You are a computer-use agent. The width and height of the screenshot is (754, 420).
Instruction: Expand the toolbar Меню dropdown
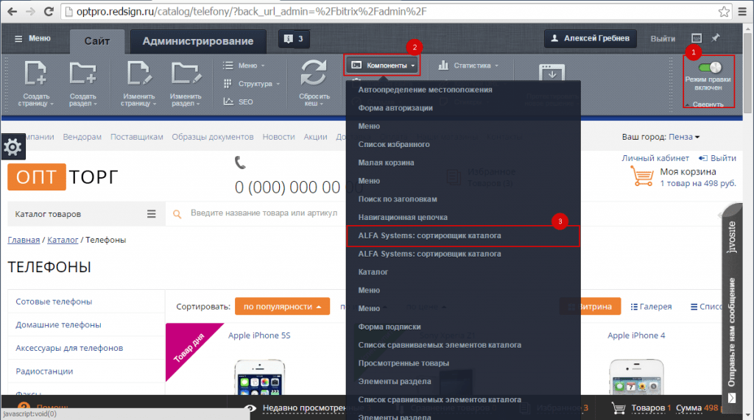click(244, 65)
